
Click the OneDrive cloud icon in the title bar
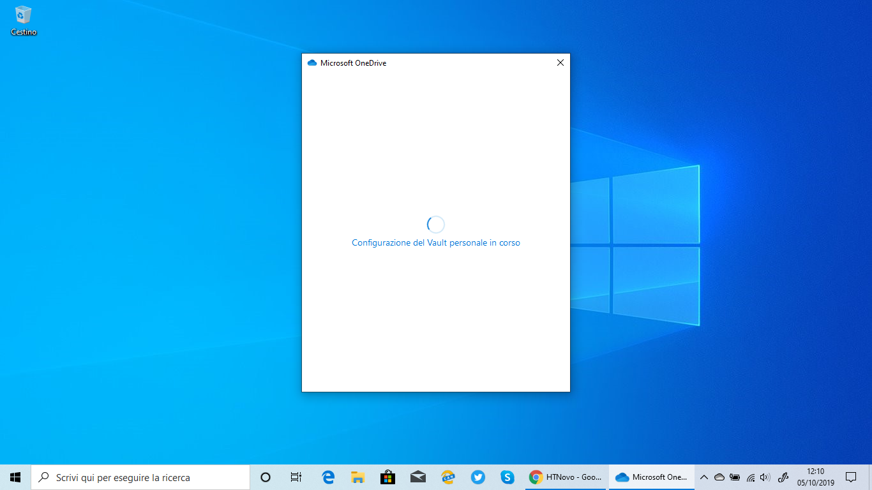pos(312,63)
